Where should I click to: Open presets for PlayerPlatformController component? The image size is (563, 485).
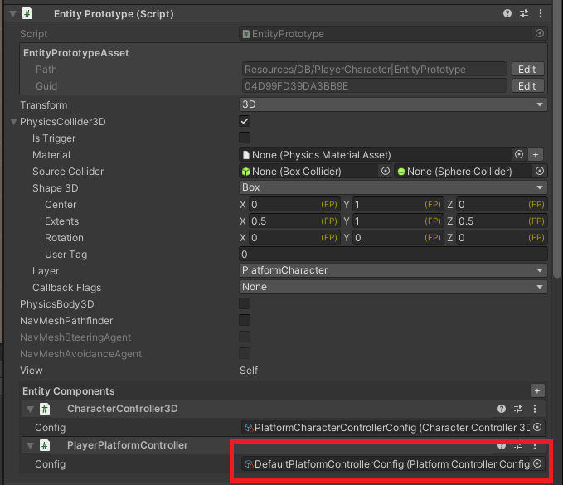[x=518, y=445]
